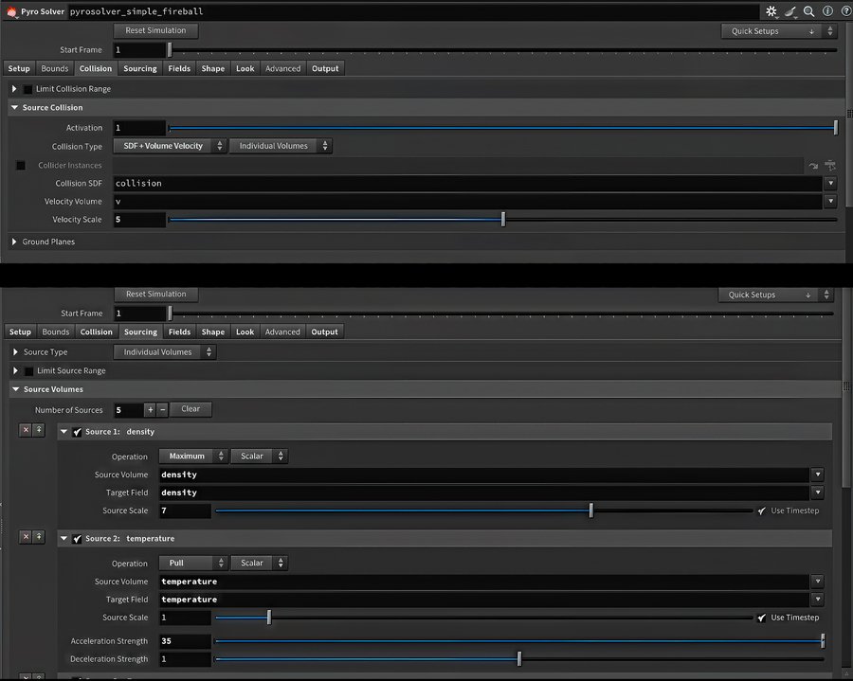853x681 pixels.
Task: Clear all sources with Clear button
Action: (x=191, y=409)
